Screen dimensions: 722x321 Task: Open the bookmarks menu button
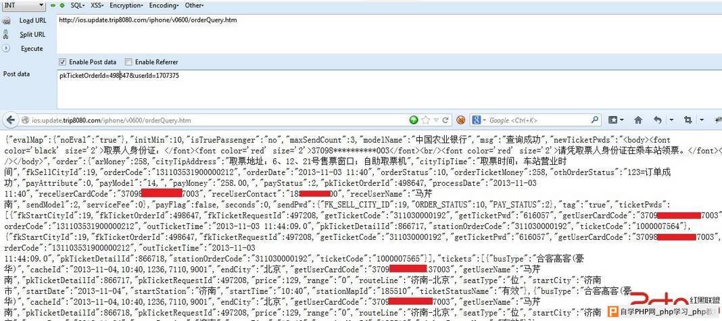click(616, 120)
